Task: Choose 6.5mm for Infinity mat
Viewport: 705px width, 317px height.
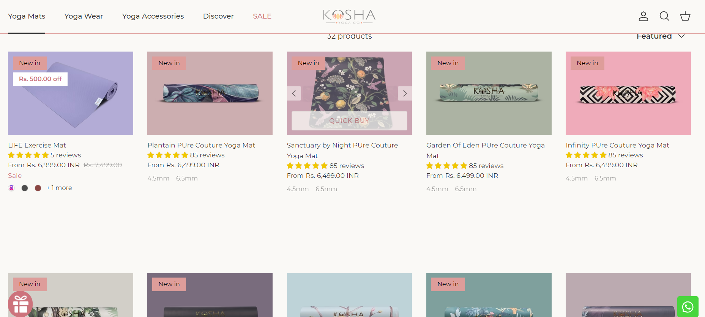Action: [x=605, y=178]
